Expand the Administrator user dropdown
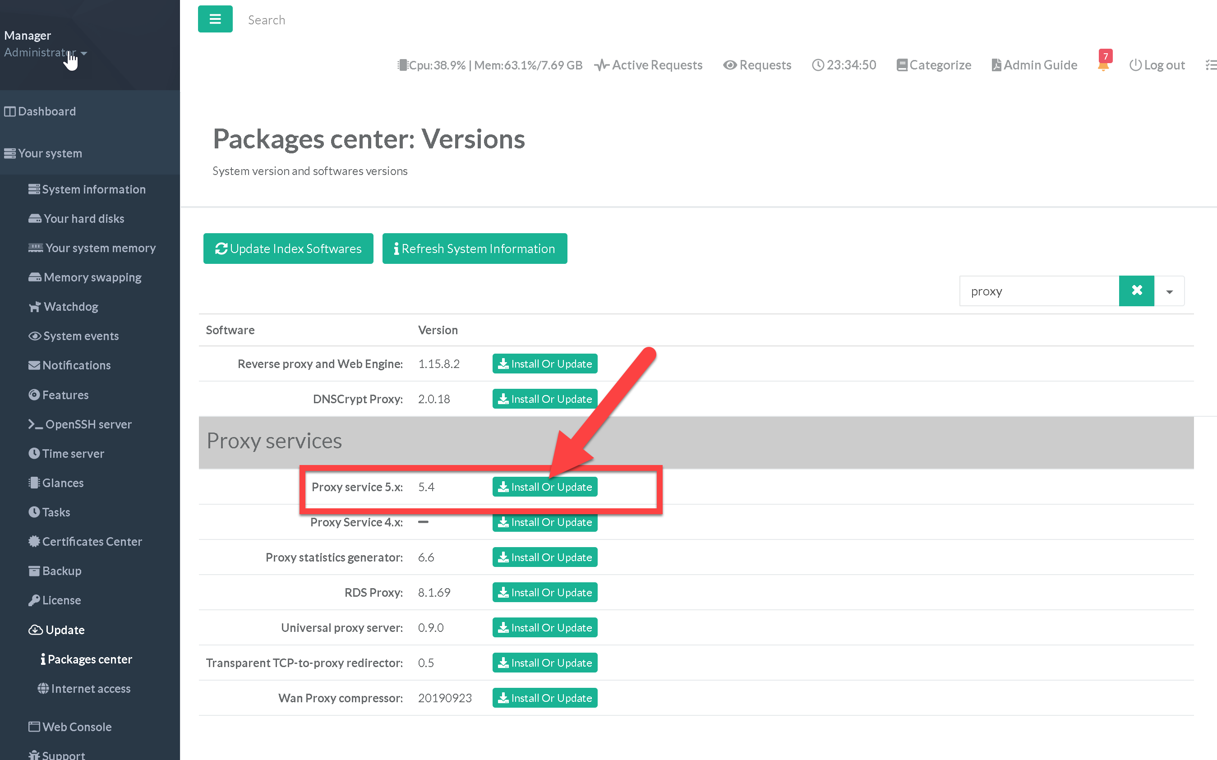 45,52
